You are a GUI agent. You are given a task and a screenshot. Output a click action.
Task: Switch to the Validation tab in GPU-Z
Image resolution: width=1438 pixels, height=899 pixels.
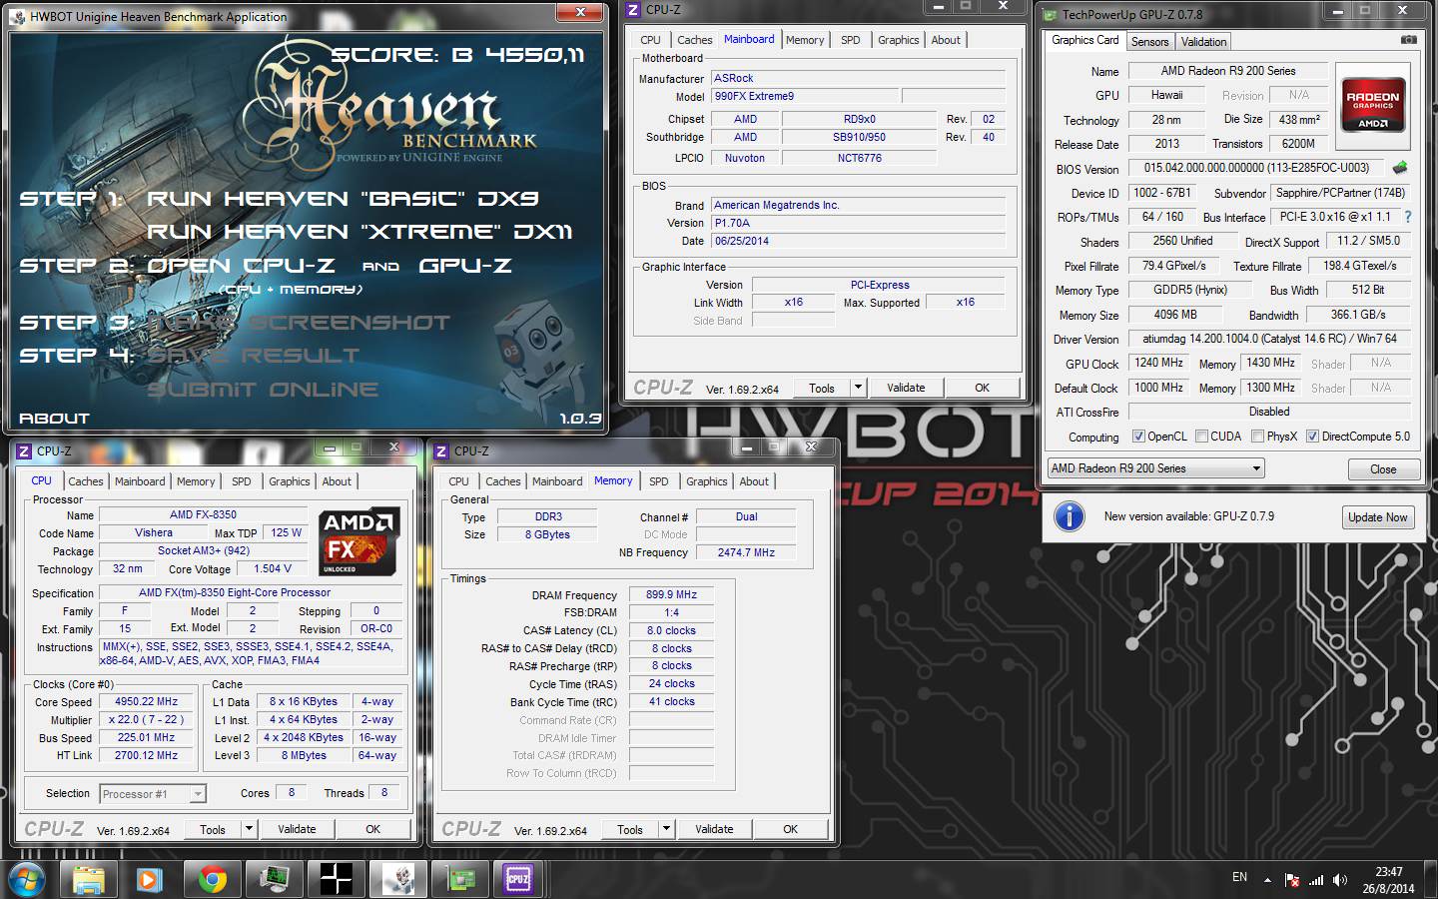(x=1203, y=41)
